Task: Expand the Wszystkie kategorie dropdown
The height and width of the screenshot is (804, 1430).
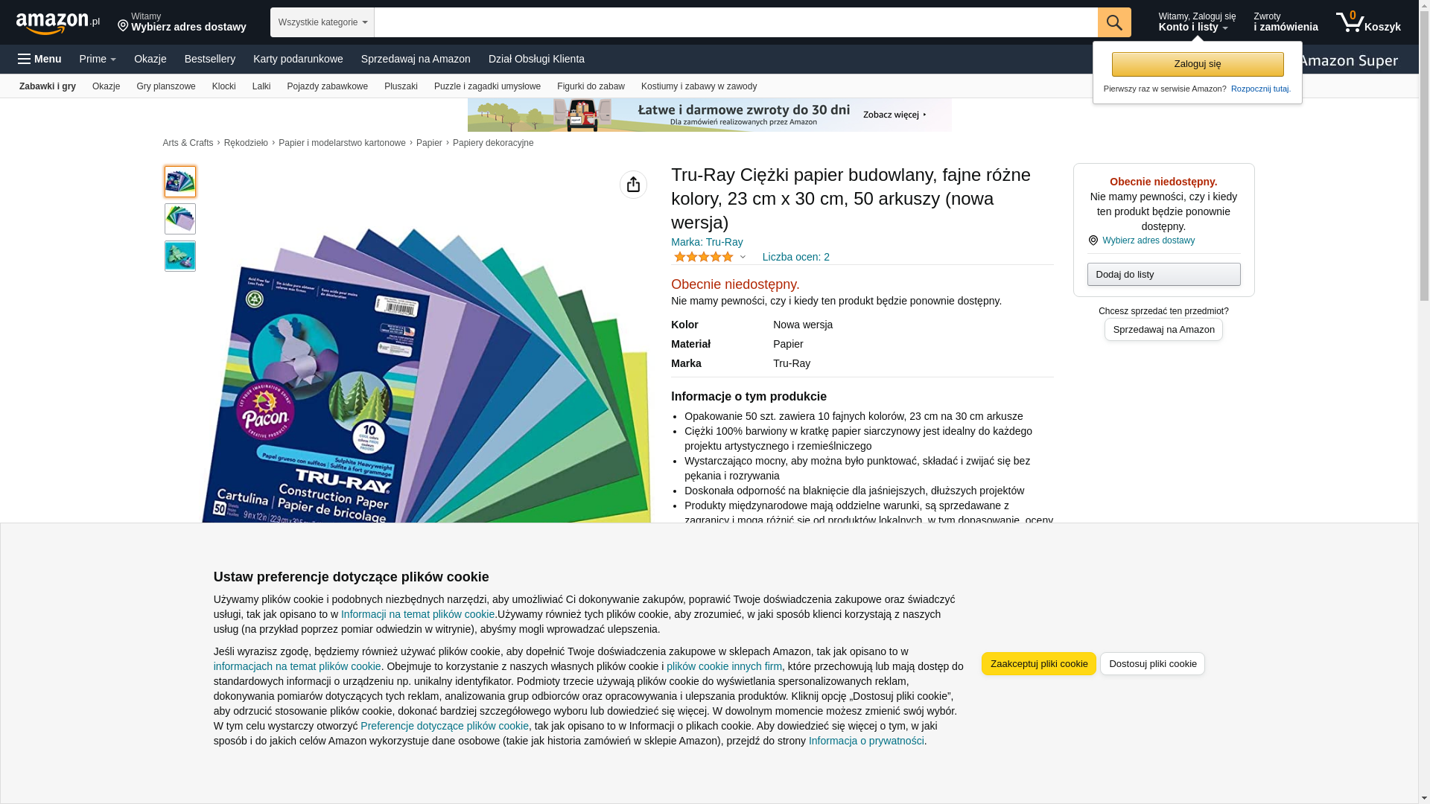Action: click(322, 22)
